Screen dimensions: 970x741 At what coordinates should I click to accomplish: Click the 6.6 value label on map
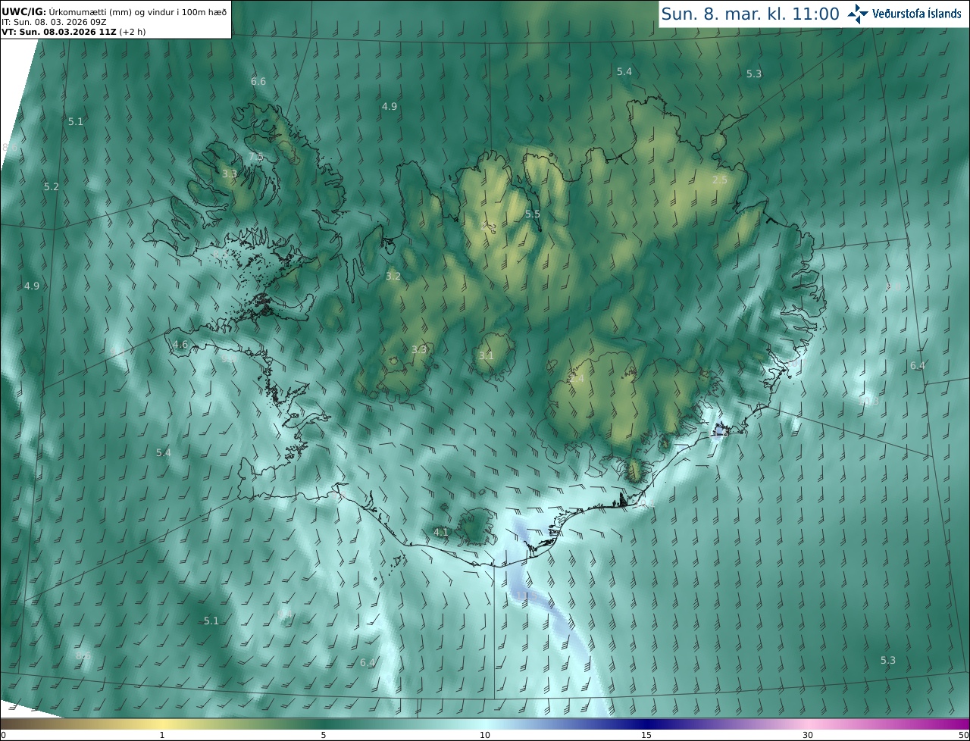(x=258, y=81)
